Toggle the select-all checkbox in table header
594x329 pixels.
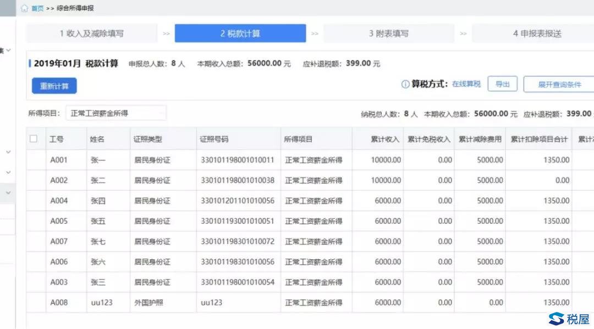34,139
